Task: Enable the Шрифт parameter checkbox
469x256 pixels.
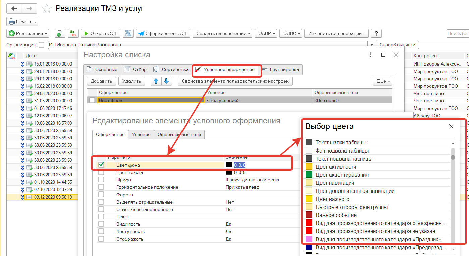Action: (101, 180)
